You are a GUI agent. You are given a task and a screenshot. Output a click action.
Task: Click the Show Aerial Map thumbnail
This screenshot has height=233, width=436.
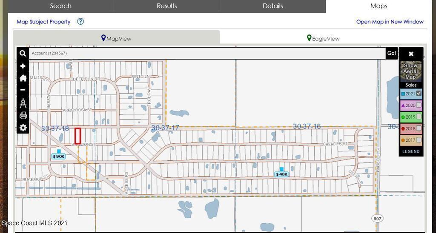click(x=411, y=71)
